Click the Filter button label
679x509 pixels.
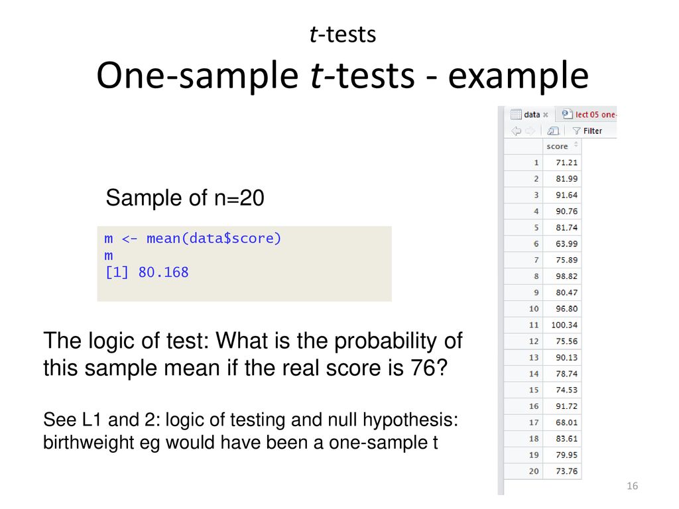coord(592,131)
